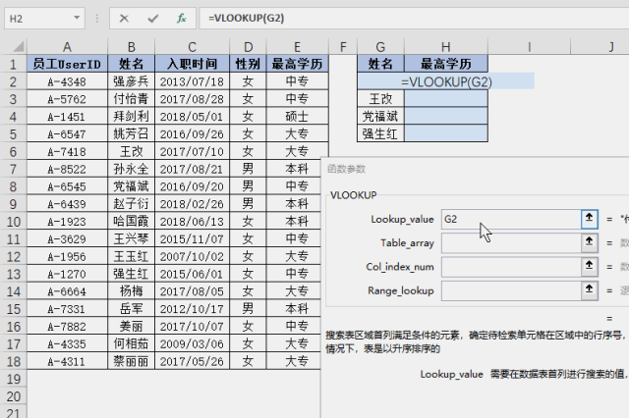
Task: Click date cell 2018/06/13
Action: point(193,222)
